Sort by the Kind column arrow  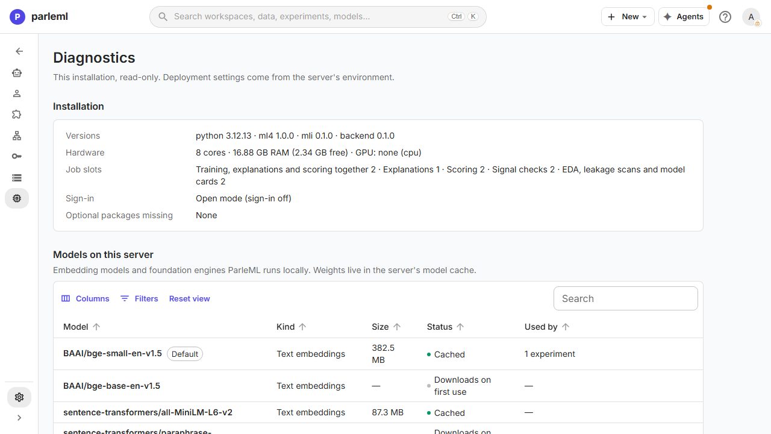pos(302,327)
